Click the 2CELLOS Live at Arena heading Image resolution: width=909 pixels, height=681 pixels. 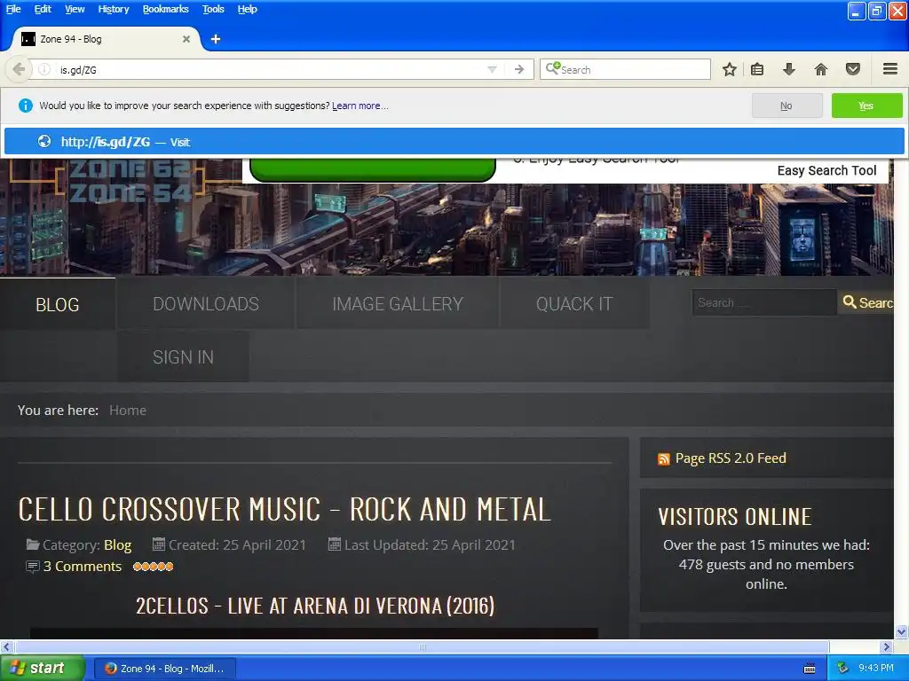[x=315, y=606]
